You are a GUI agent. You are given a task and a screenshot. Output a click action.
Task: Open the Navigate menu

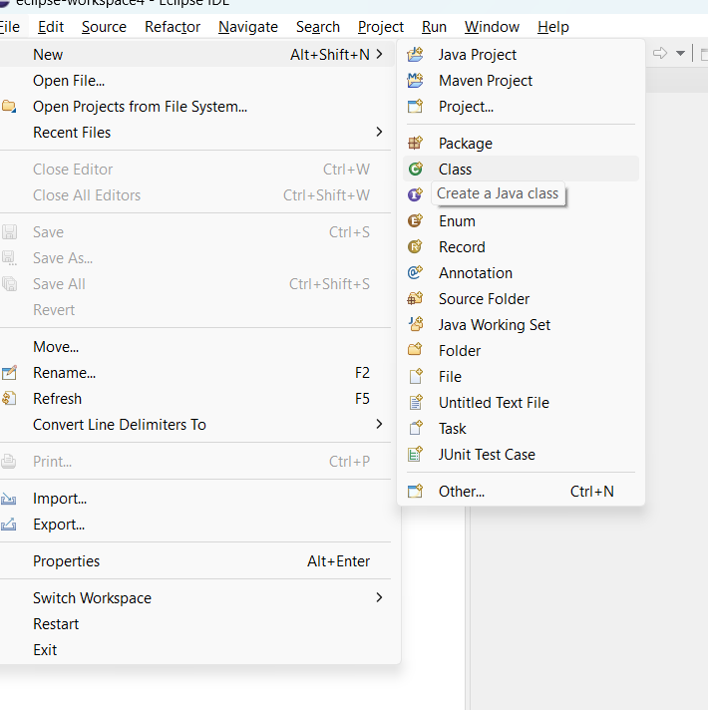(x=248, y=27)
